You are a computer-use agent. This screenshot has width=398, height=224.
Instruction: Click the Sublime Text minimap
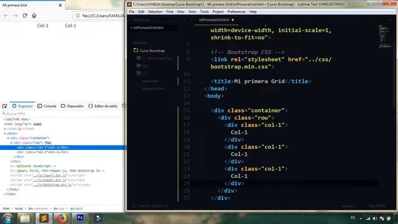tap(385, 37)
